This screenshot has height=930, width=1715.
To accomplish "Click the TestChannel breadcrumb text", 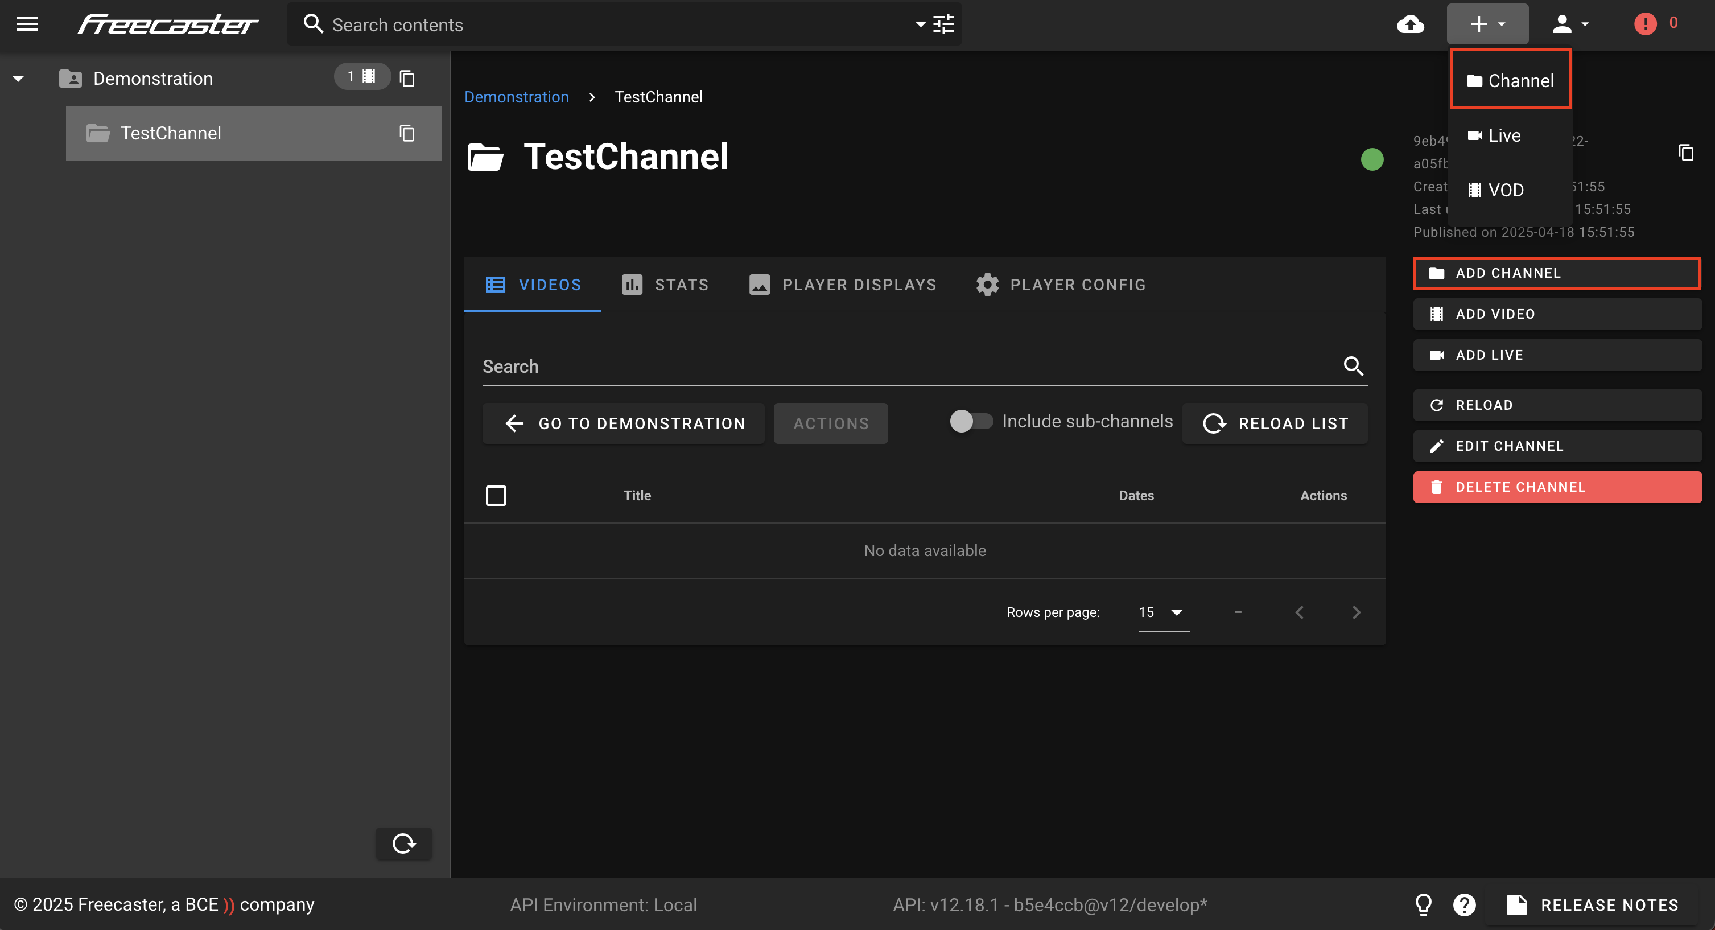I will pos(658,97).
